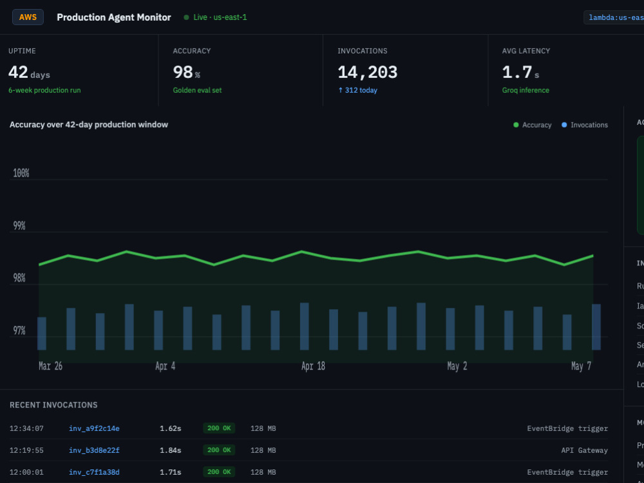Screen dimensions: 644x483
Task: Click the 12:19:55 timestamp
Action: coord(26,450)
